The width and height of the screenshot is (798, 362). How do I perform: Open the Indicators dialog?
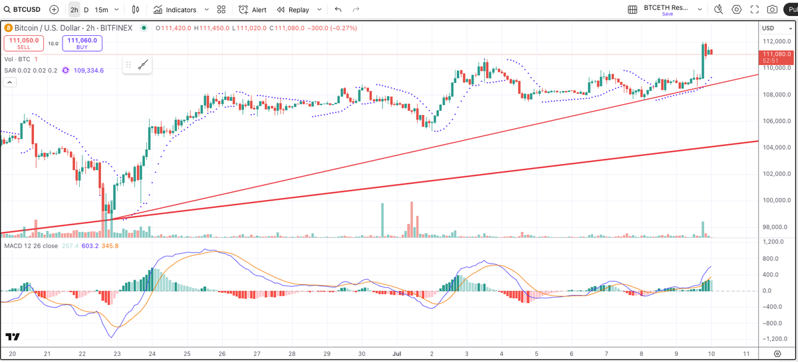point(175,10)
